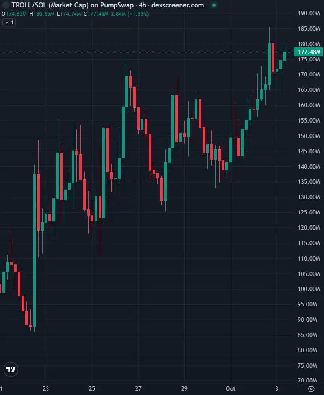Click the 'Oct' date axis label

231,389
